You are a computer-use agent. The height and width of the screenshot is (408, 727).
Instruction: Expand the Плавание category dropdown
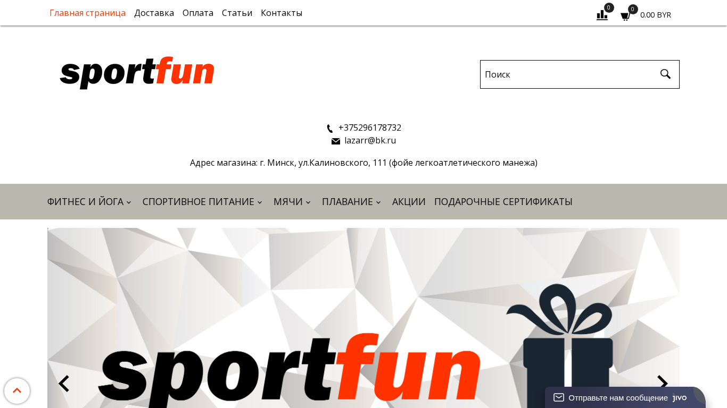tap(351, 202)
